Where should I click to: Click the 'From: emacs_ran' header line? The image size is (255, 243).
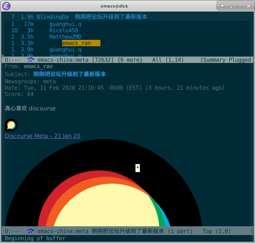click(29, 67)
